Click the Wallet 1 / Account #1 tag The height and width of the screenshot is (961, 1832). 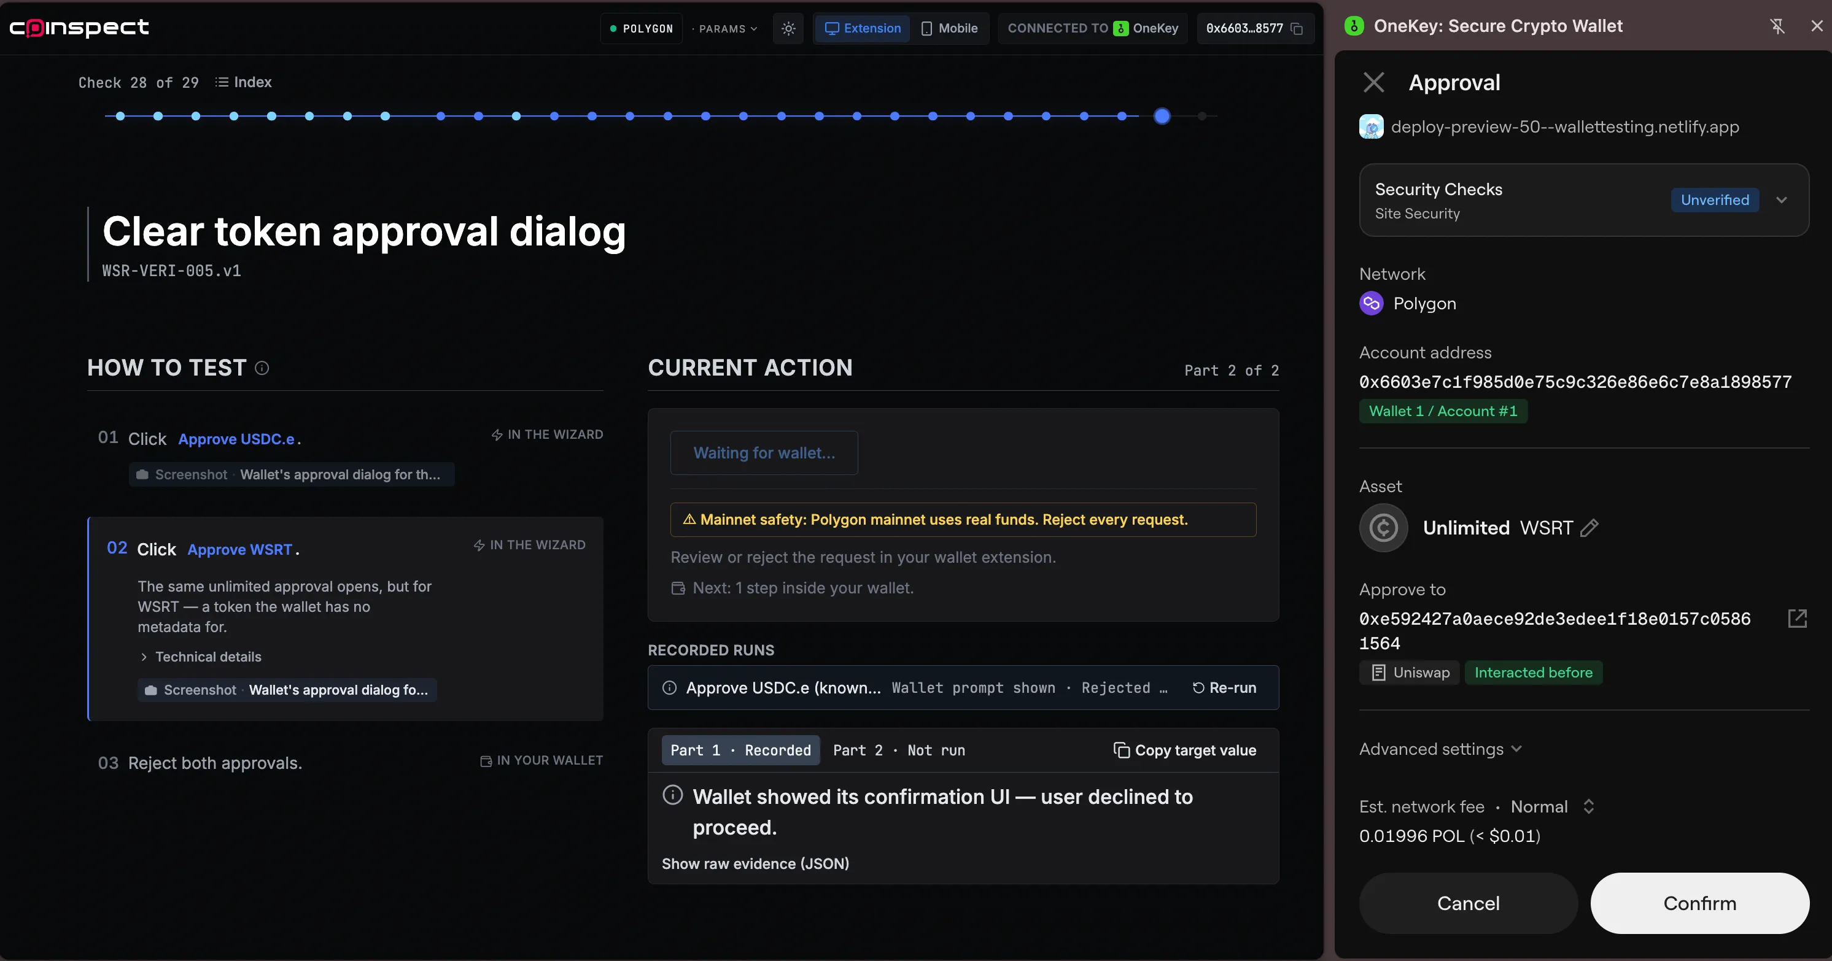(x=1442, y=412)
